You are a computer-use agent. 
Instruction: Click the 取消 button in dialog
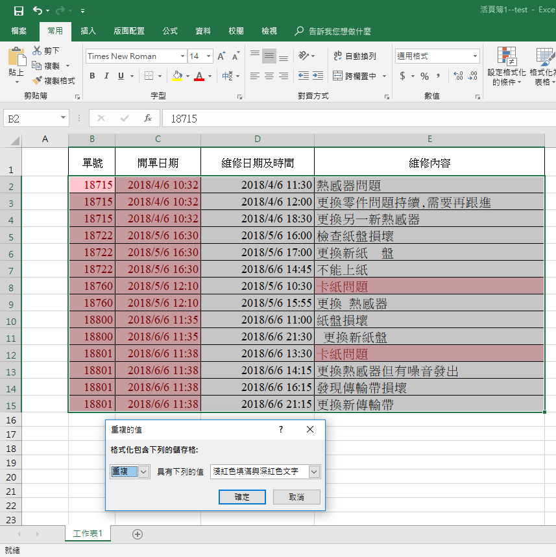pos(296,497)
